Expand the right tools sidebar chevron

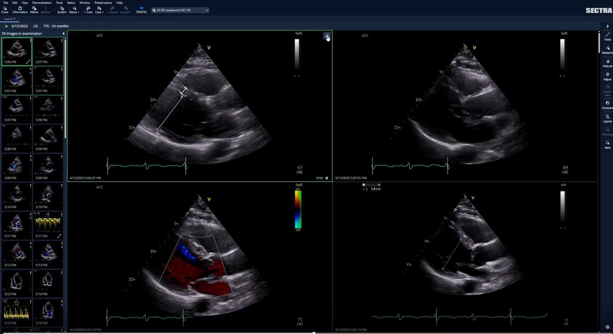(x=607, y=26)
